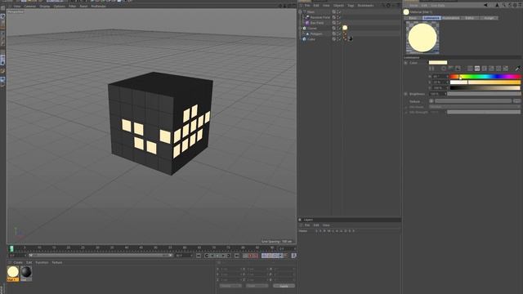
Task: Click the material preview sphere in attributes
Action: (422, 38)
